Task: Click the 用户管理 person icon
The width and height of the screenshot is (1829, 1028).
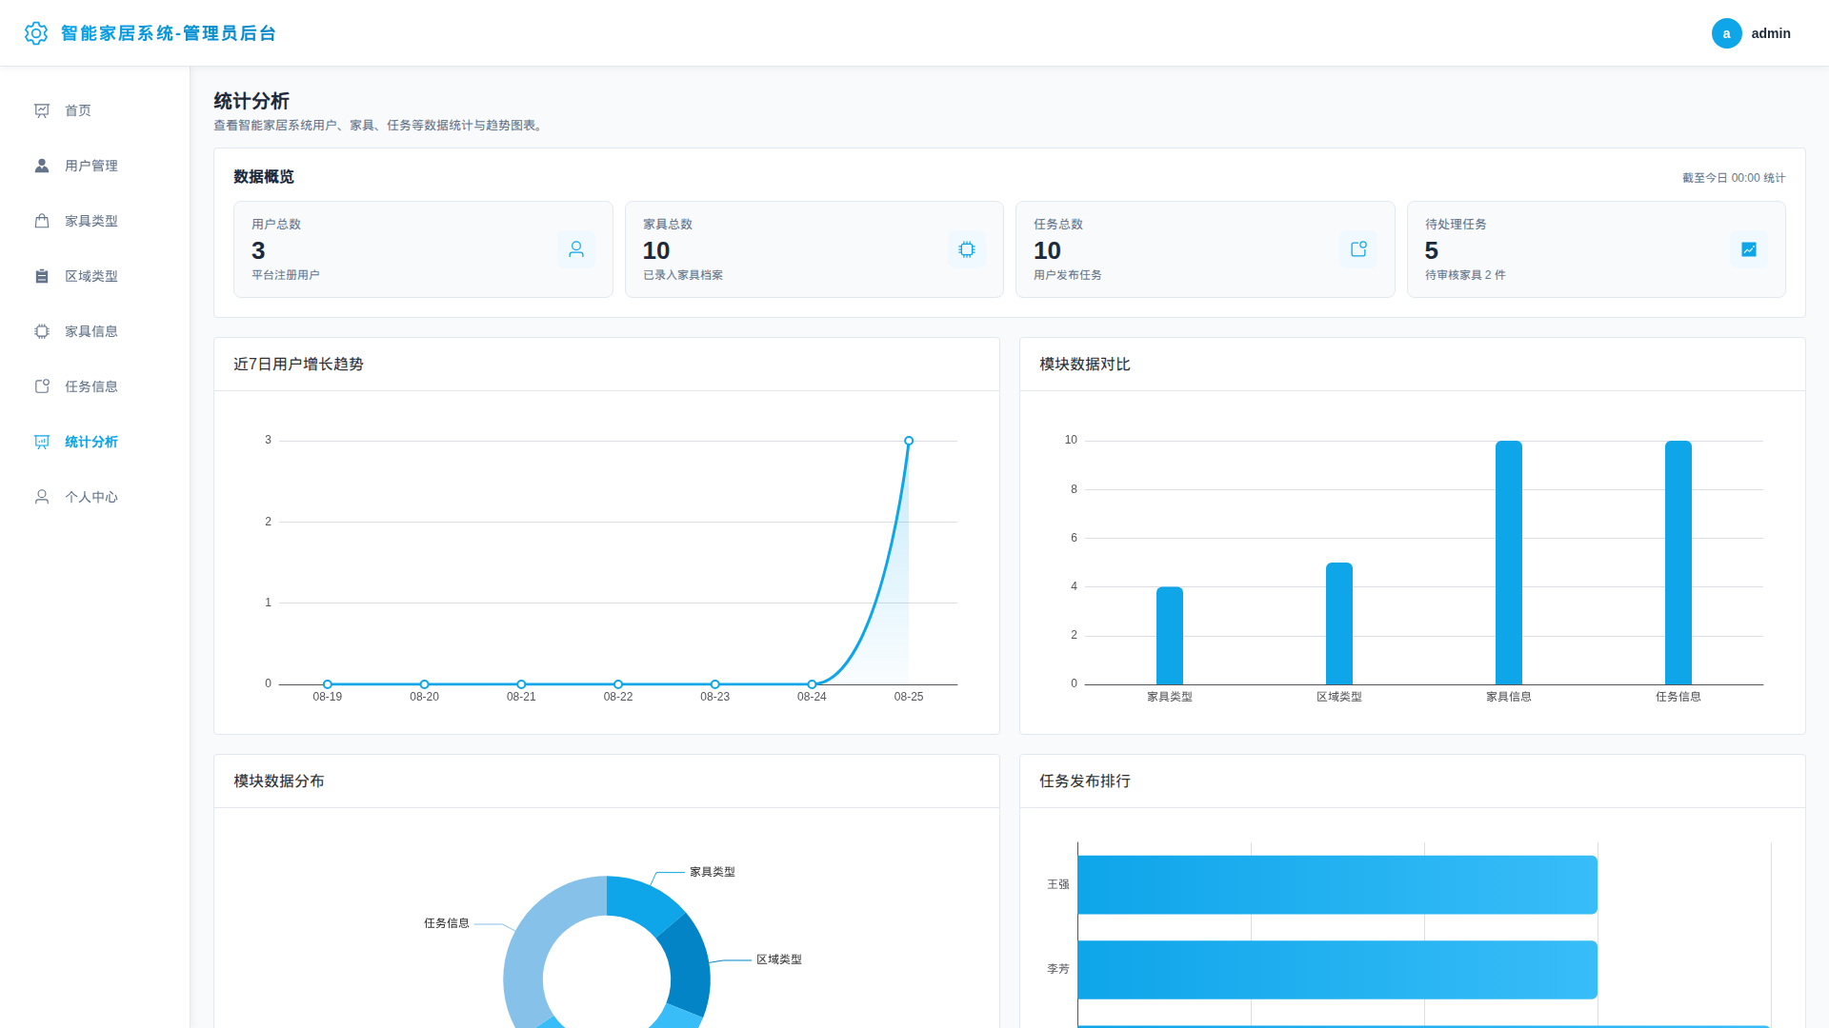Action: click(x=42, y=166)
